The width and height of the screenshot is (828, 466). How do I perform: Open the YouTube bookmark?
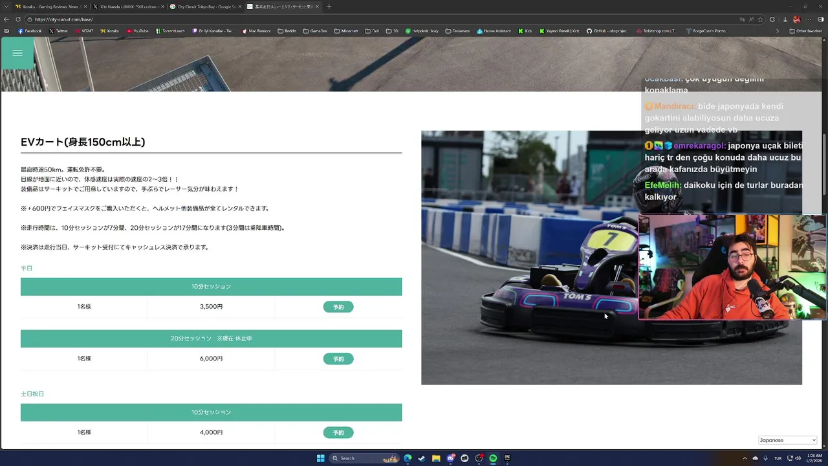138,30
